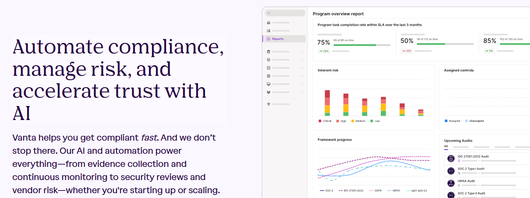The image size is (530, 198).
Task: Select the All tab in Upcoming Audits
Action: [x=446, y=146]
